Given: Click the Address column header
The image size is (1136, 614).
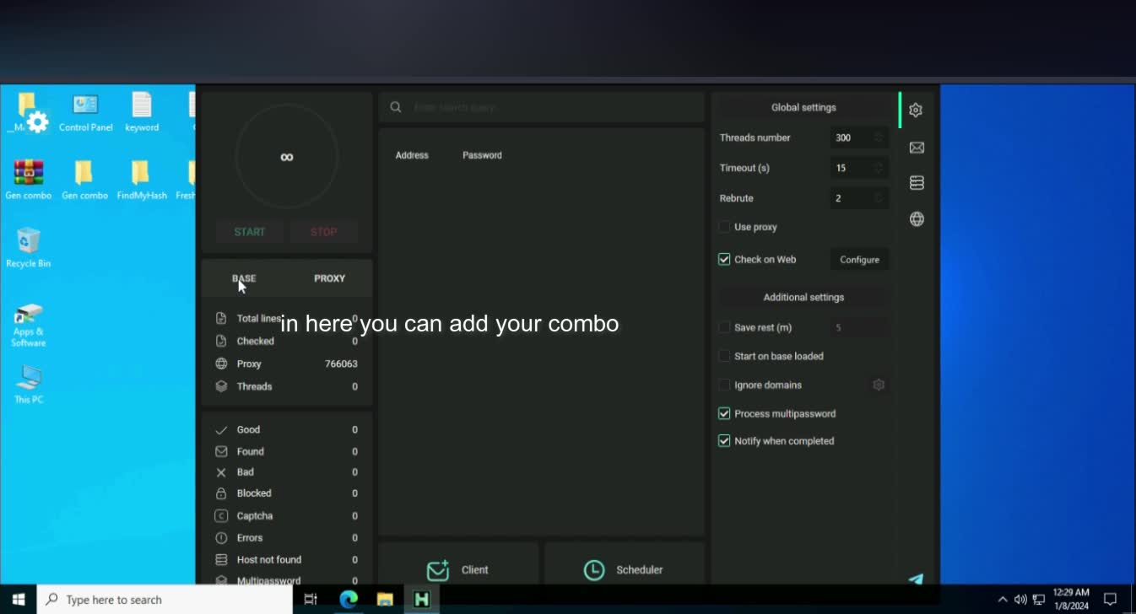Looking at the screenshot, I should (x=412, y=155).
